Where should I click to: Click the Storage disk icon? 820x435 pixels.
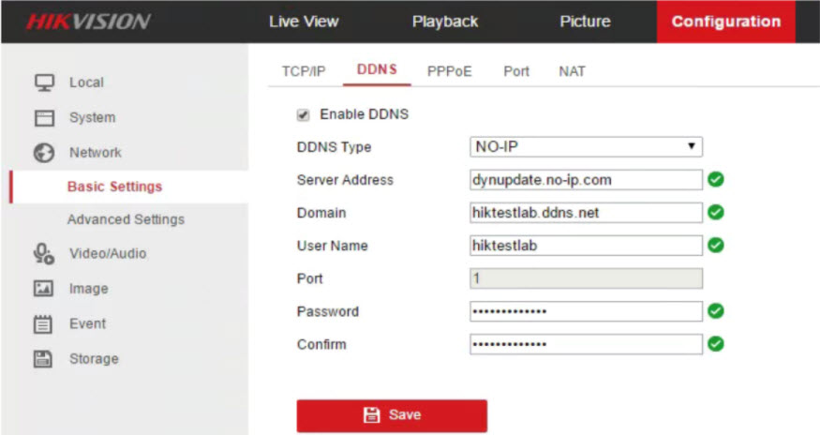click(43, 359)
